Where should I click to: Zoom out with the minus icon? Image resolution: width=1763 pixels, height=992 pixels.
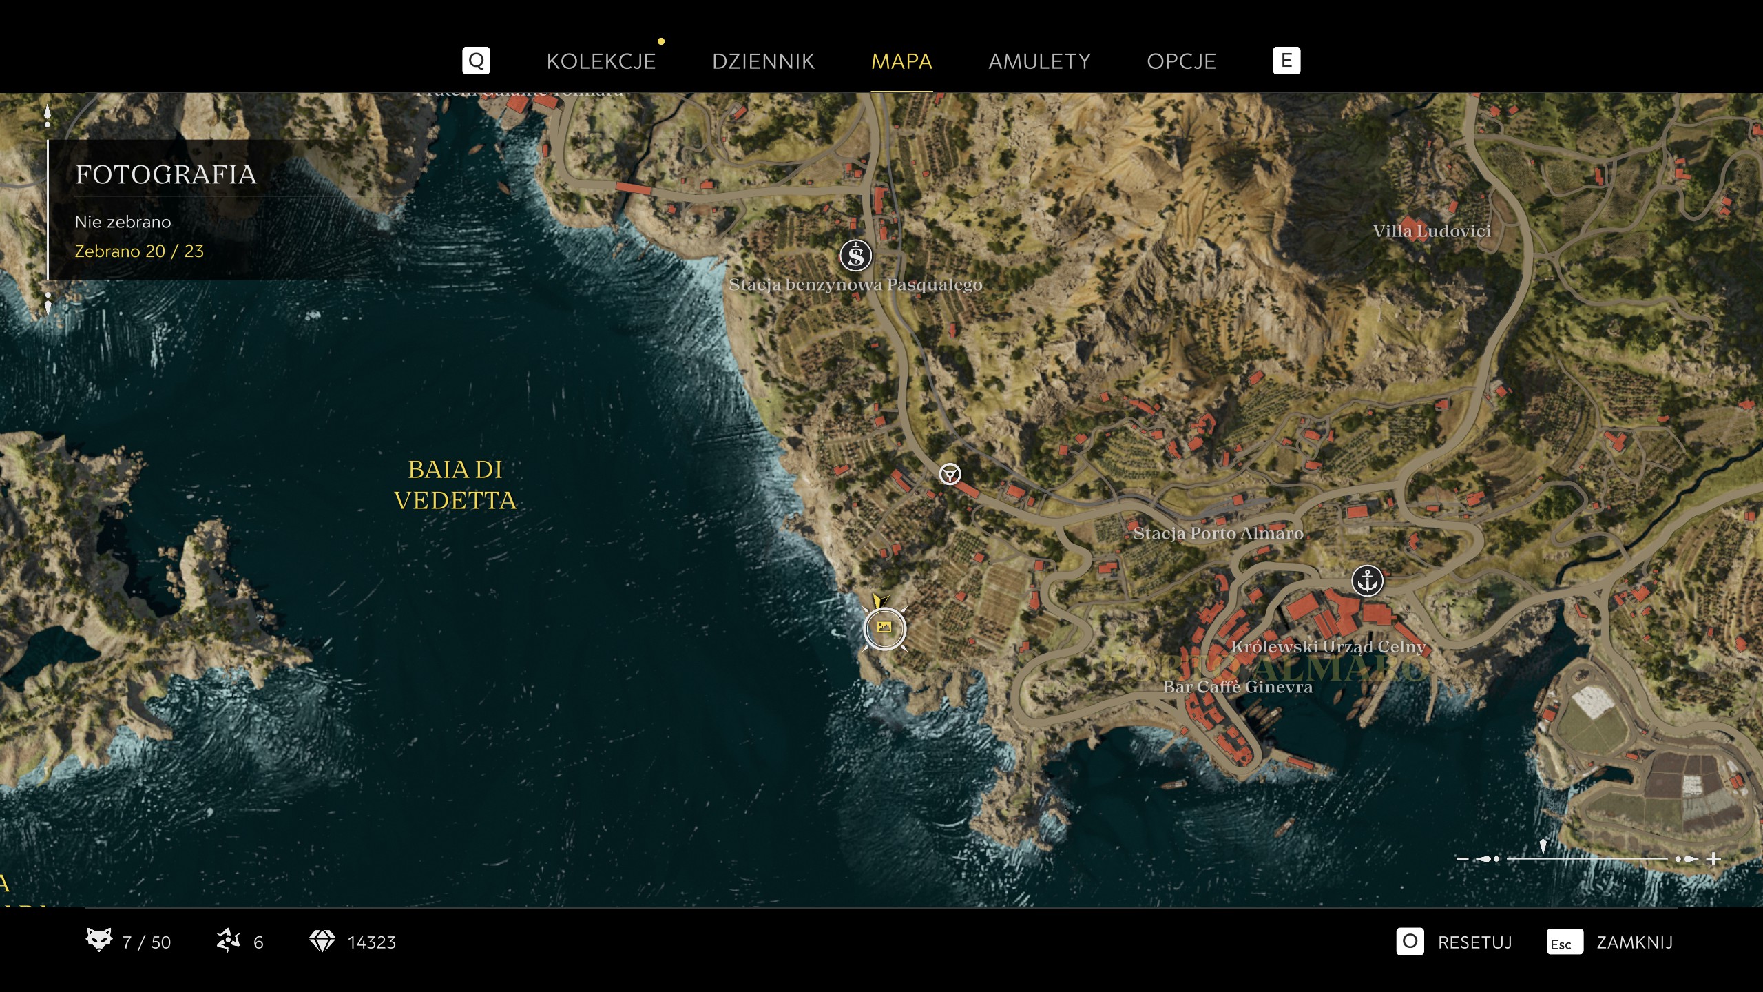(x=1463, y=859)
